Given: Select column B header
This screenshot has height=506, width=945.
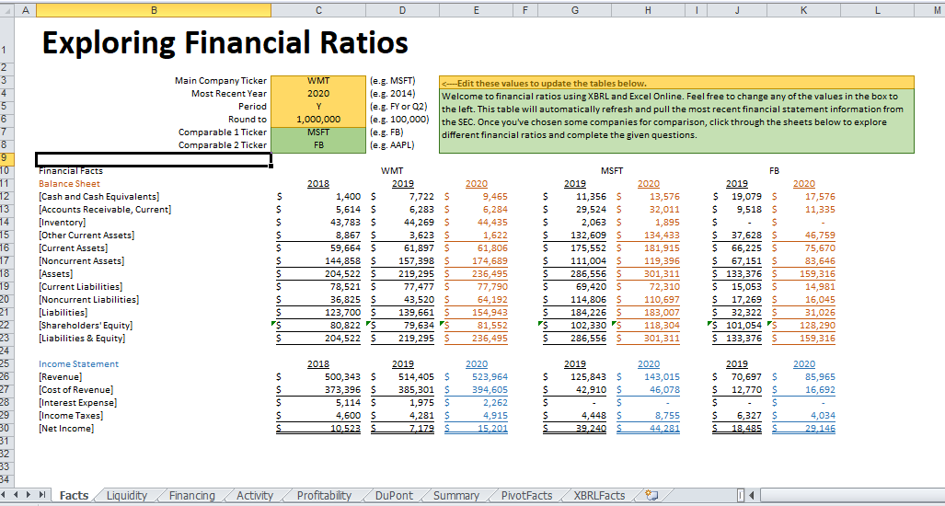Looking at the screenshot, I should pyautogui.click(x=153, y=9).
